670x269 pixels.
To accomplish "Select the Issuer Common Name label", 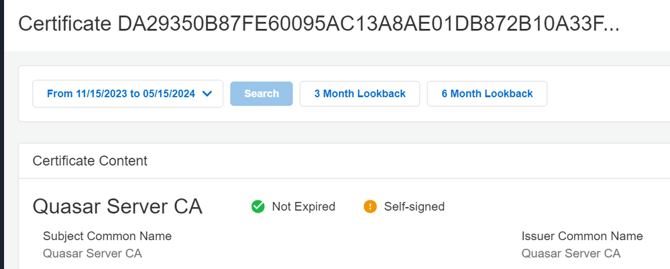I will coord(582,235).
